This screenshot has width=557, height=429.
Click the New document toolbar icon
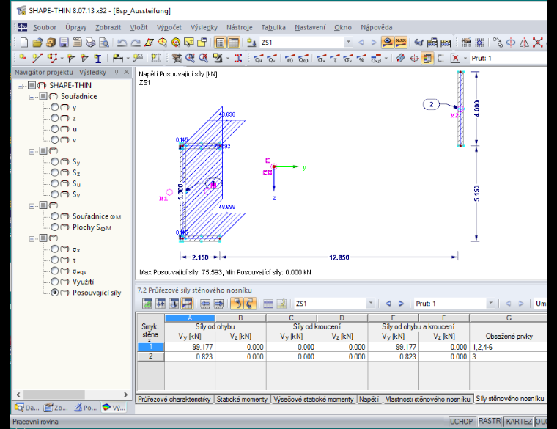click(x=23, y=43)
